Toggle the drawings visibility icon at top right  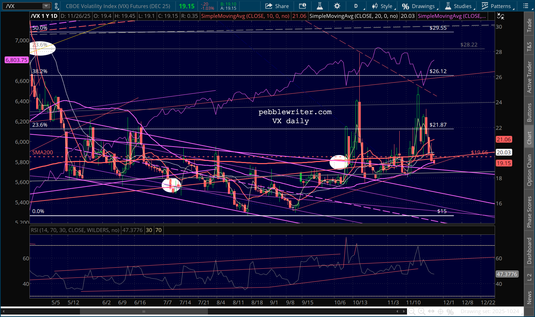pos(501,16)
